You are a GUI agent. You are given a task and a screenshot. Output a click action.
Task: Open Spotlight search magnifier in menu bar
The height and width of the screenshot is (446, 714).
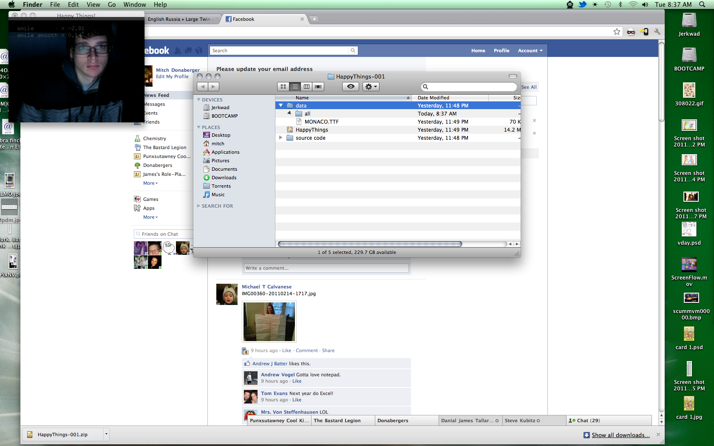point(702,5)
